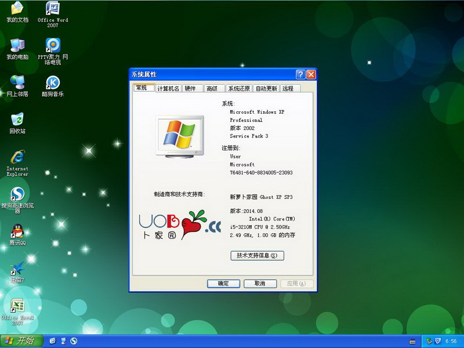Open the 硬件 tab
Viewport: 464px width, 348px height.
coord(192,88)
